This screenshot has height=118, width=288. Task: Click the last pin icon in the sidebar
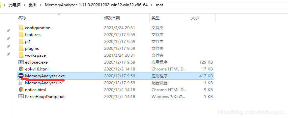tap(9, 54)
